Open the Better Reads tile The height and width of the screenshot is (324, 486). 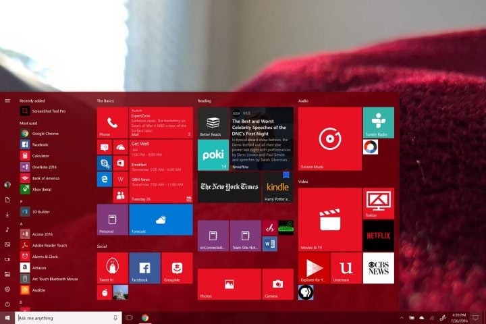(213, 123)
